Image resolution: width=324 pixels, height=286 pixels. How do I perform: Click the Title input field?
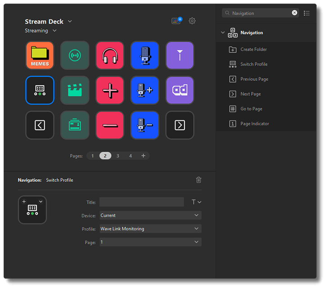(142, 202)
